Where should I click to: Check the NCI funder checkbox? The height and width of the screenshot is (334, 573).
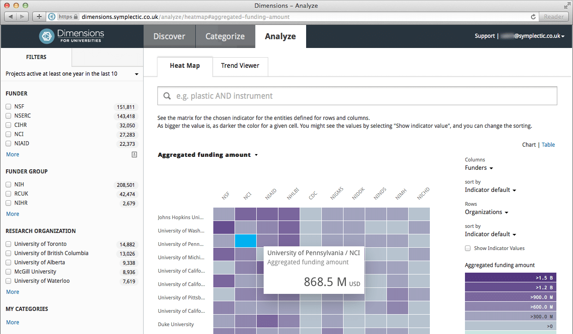pos(8,134)
